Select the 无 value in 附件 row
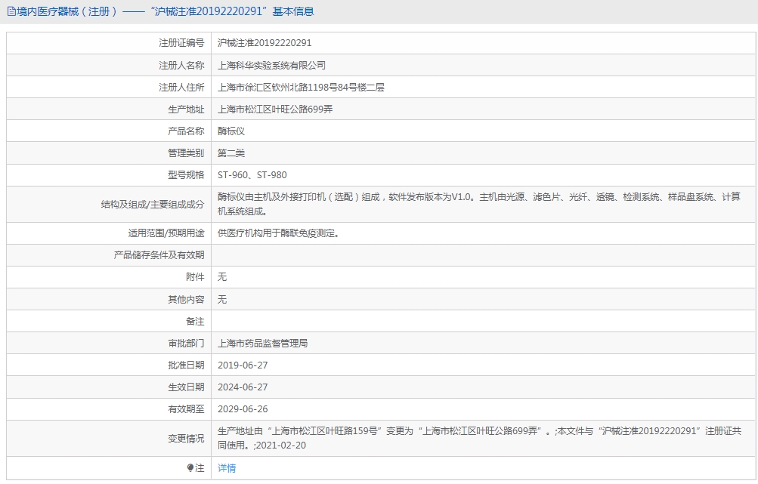 click(222, 277)
